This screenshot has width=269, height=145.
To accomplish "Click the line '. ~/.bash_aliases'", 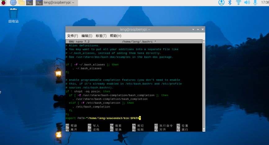I will pyautogui.click(x=87, y=68).
